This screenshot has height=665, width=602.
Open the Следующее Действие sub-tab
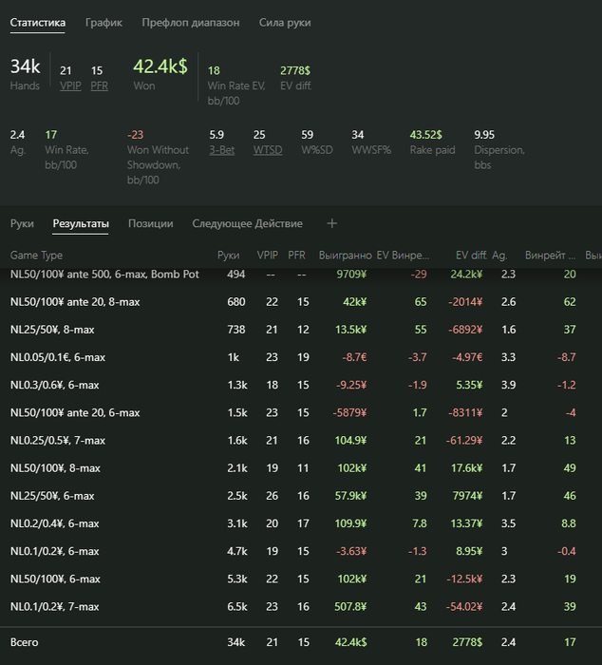point(247,223)
